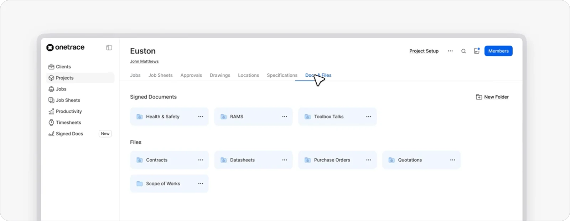Switch to the Jobs tab
Screen dimensions: 570x221
(x=135, y=75)
